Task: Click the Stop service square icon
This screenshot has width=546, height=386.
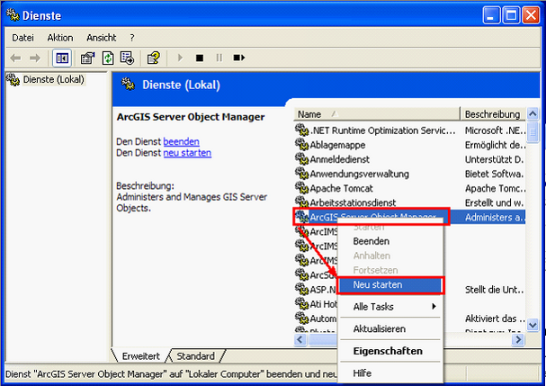Action: pyautogui.click(x=200, y=58)
